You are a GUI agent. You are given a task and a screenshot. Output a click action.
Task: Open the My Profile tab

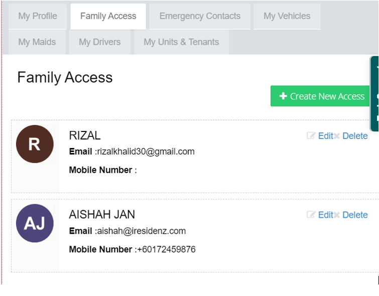coord(38,16)
